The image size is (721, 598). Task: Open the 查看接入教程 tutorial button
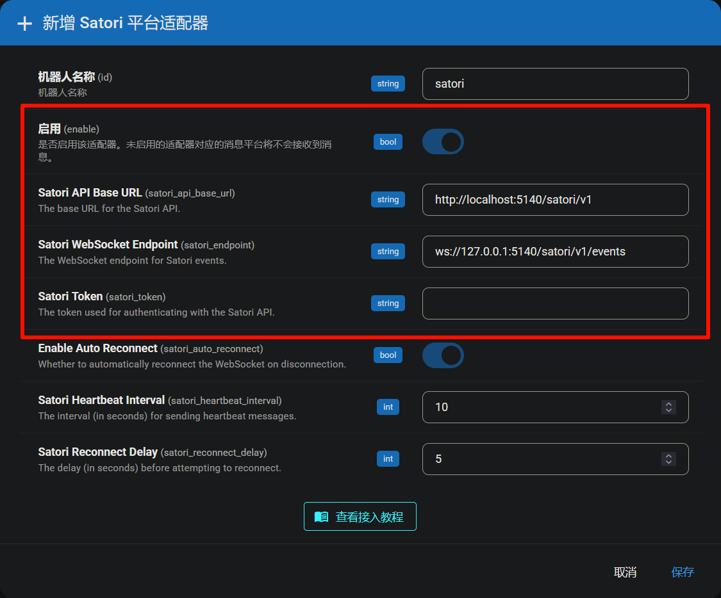pyautogui.click(x=360, y=516)
